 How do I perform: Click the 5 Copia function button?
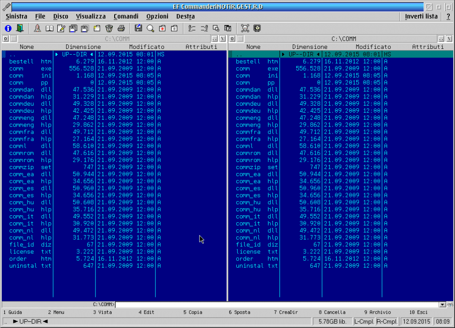click(193, 312)
